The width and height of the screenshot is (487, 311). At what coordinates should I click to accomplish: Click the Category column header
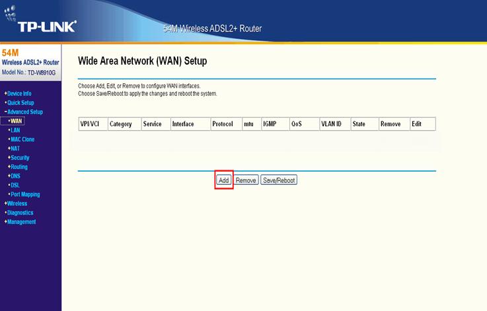(124, 124)
